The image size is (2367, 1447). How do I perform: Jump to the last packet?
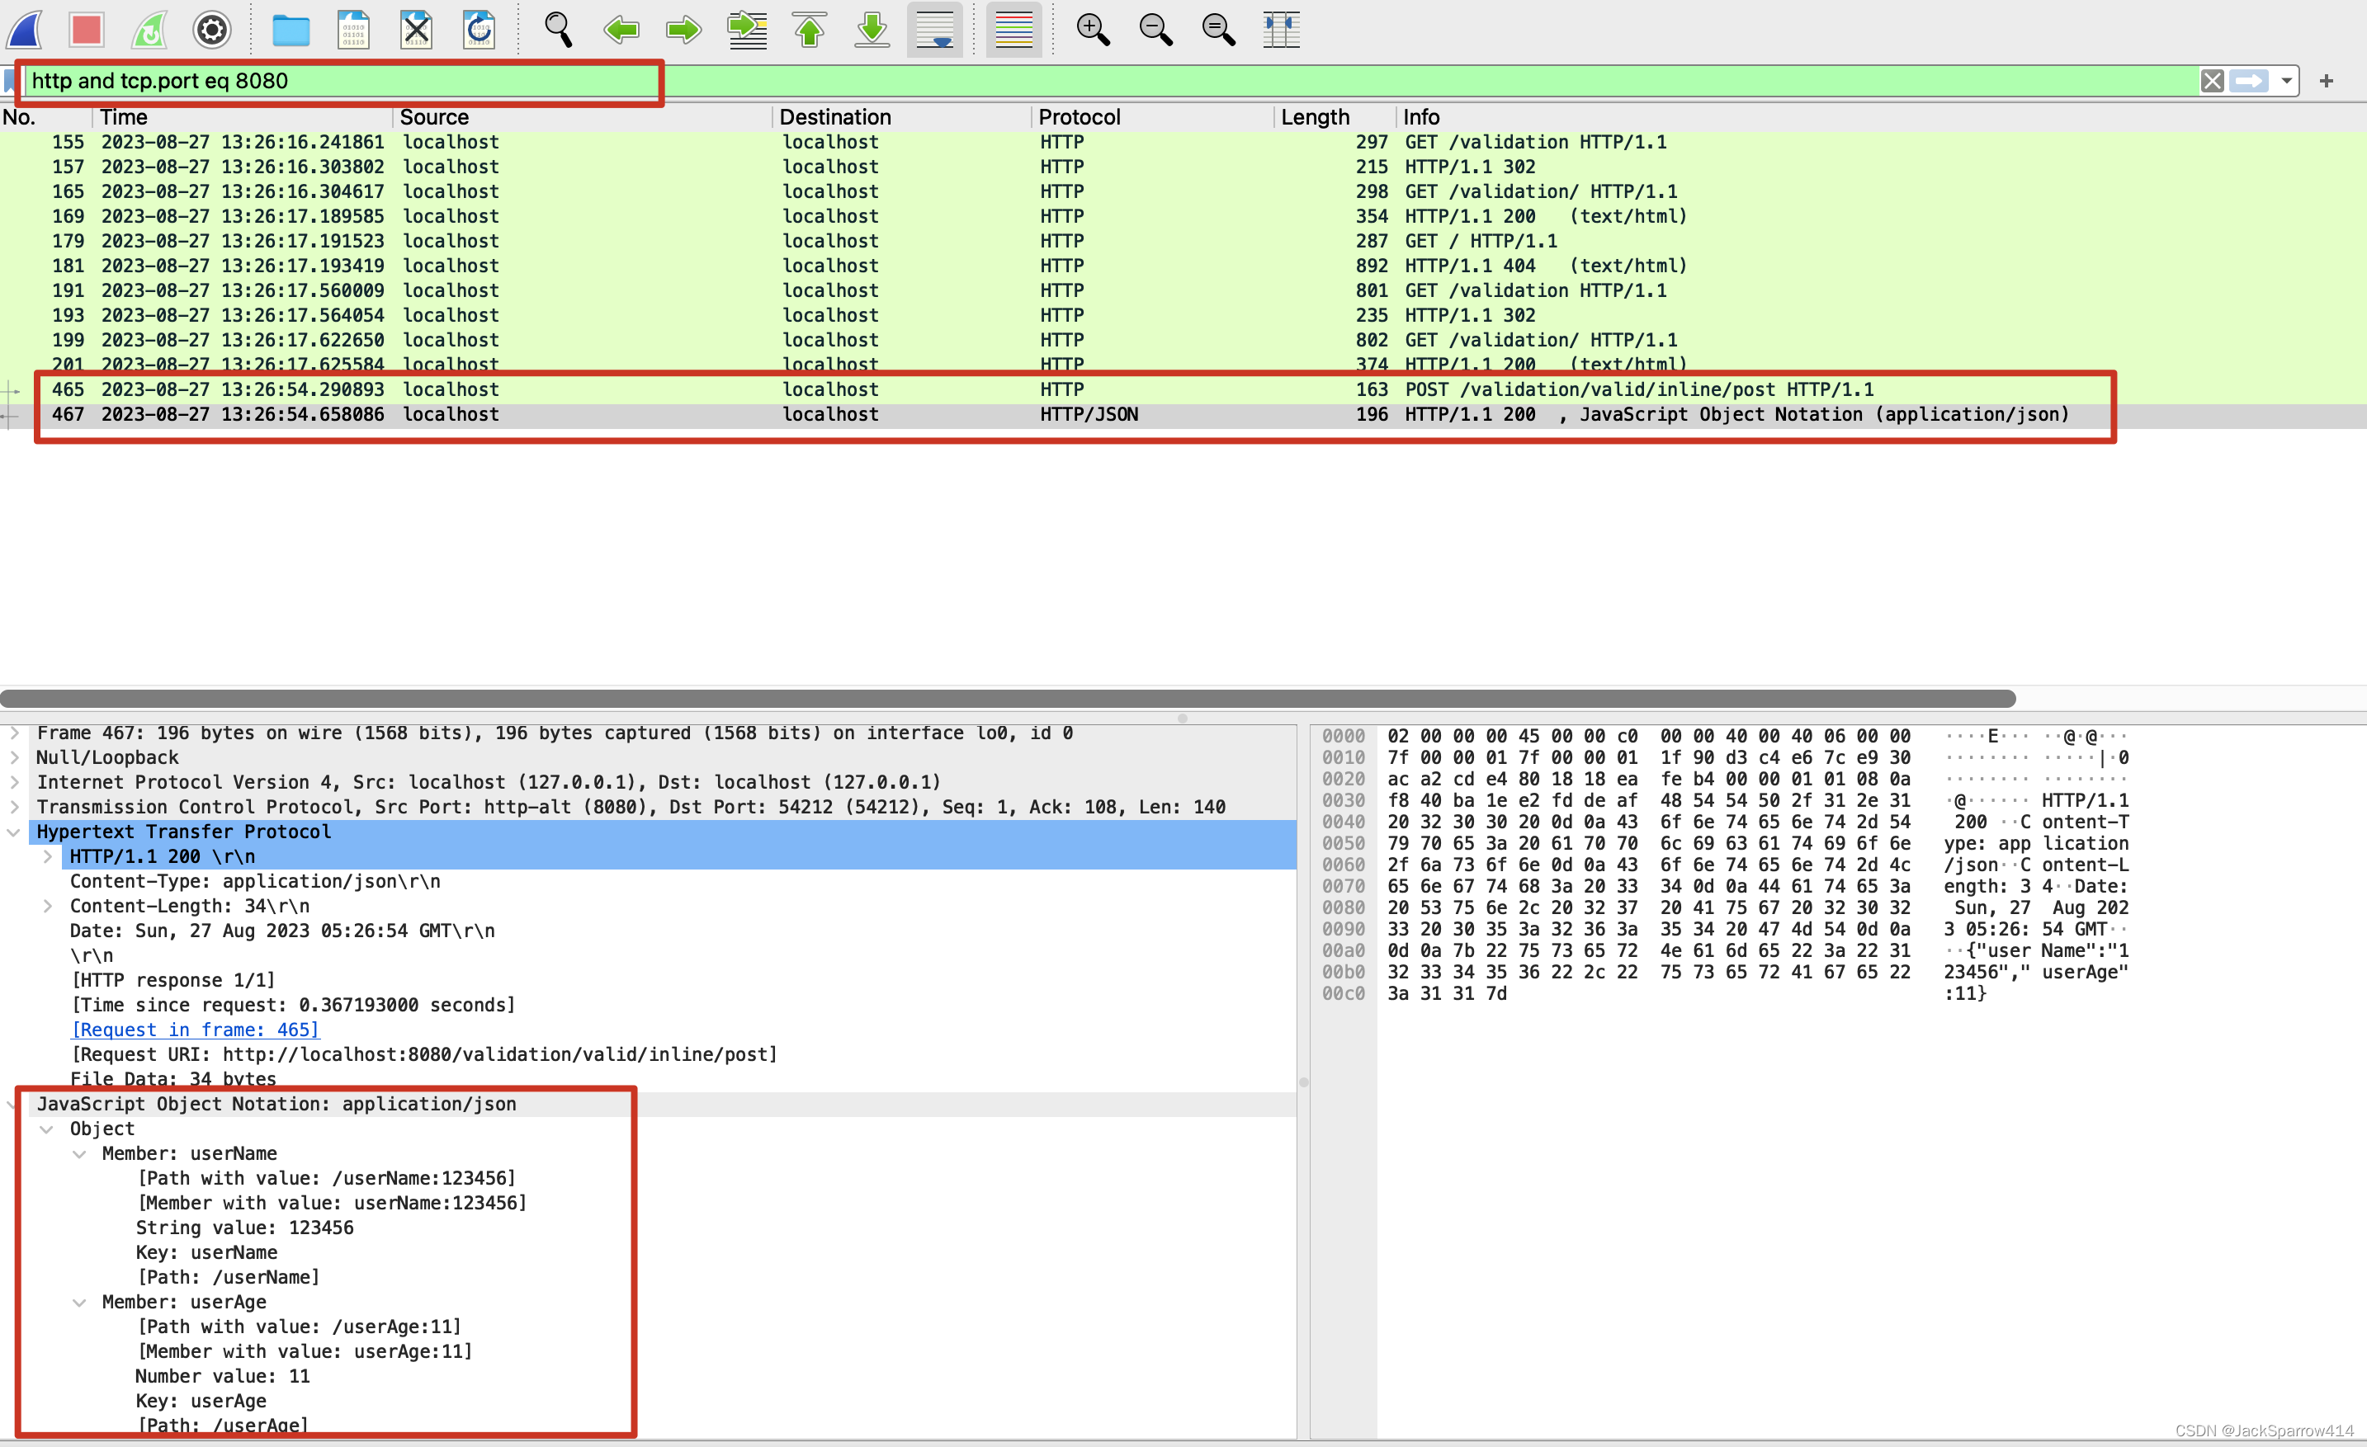(x=872, y=30)
